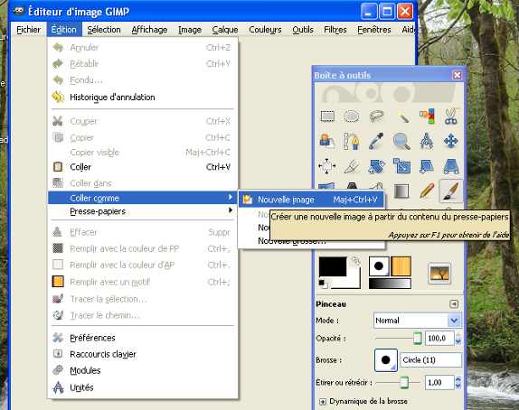
Task: Select the Rectangle Select tool
Action: coord(327,116)
